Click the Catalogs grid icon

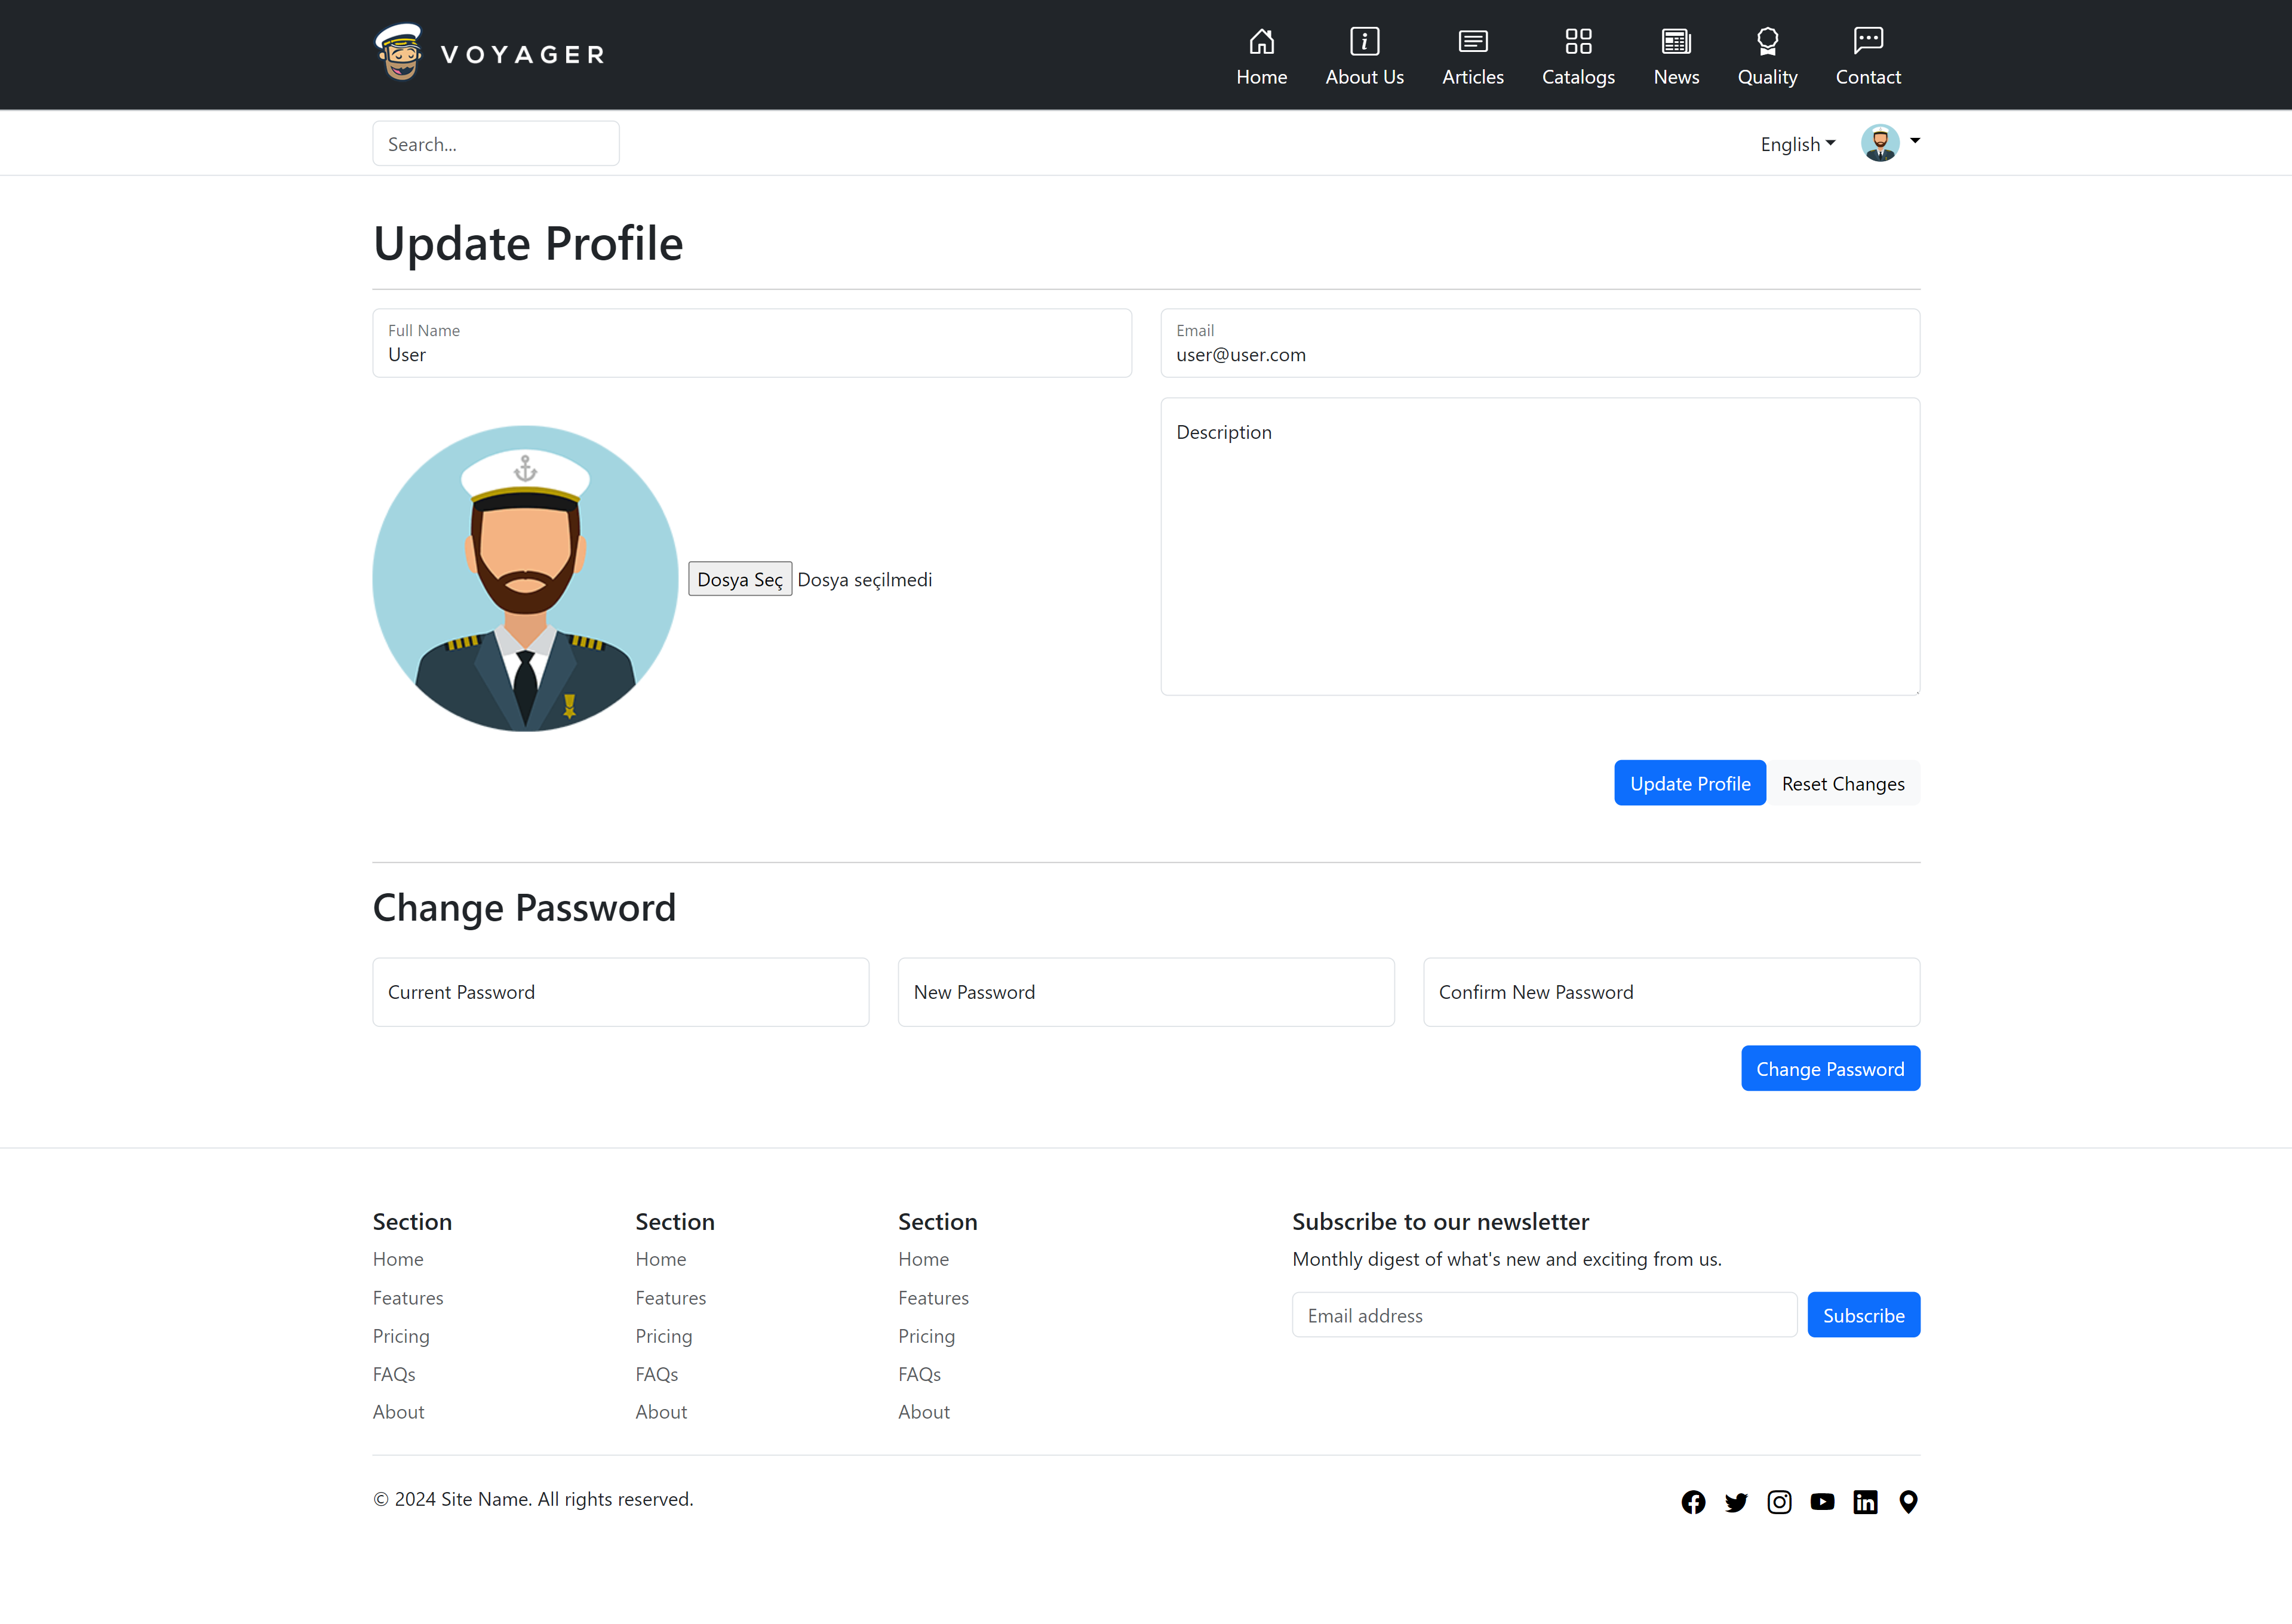(1578, 41)
